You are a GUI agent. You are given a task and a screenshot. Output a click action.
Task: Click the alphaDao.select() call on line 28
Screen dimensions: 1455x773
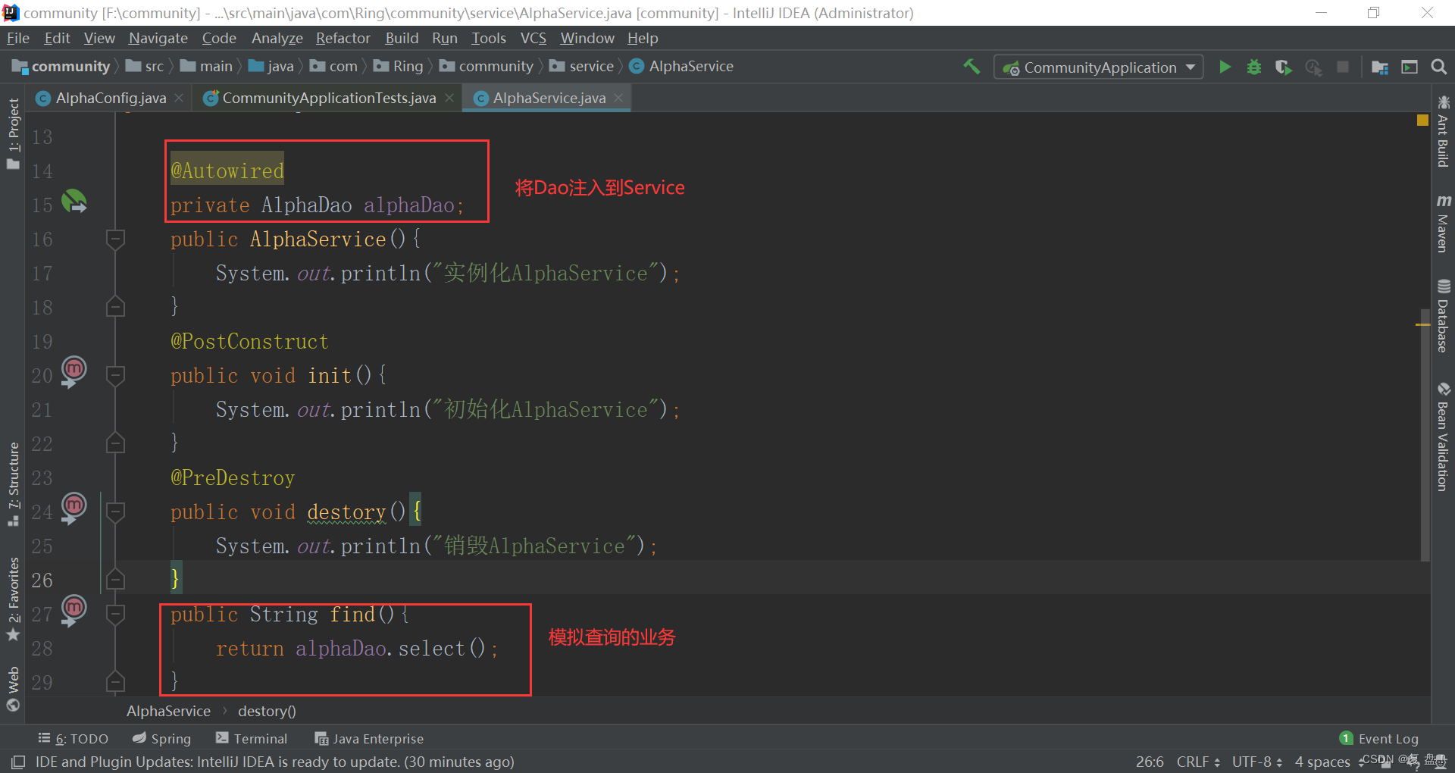[x=390, y=649]
